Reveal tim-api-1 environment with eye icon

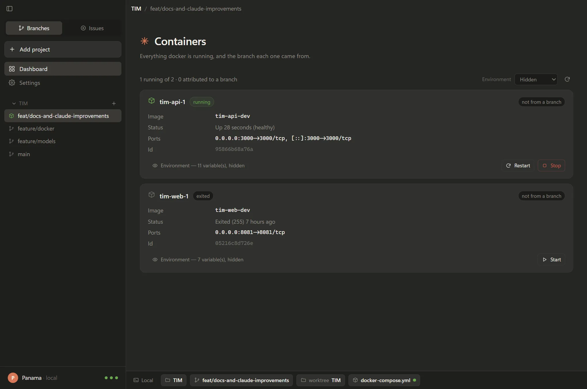click(x=155, y=166)
